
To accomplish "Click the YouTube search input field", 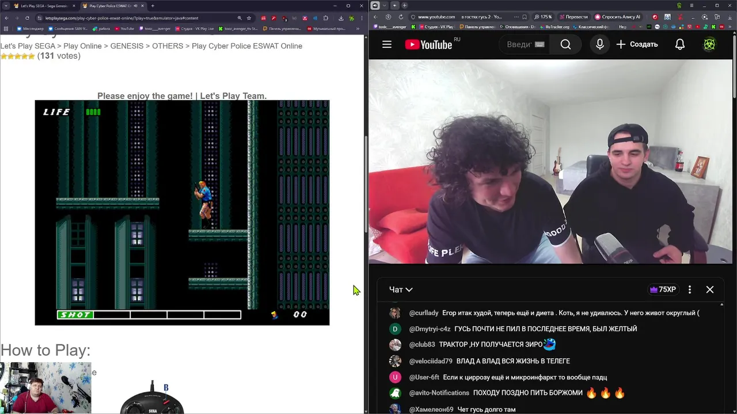I will click(x=525, y=44).
